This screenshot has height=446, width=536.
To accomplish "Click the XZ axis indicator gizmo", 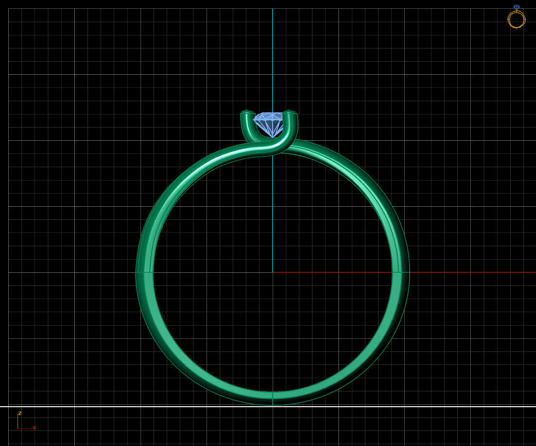I will tap(27, 420).
